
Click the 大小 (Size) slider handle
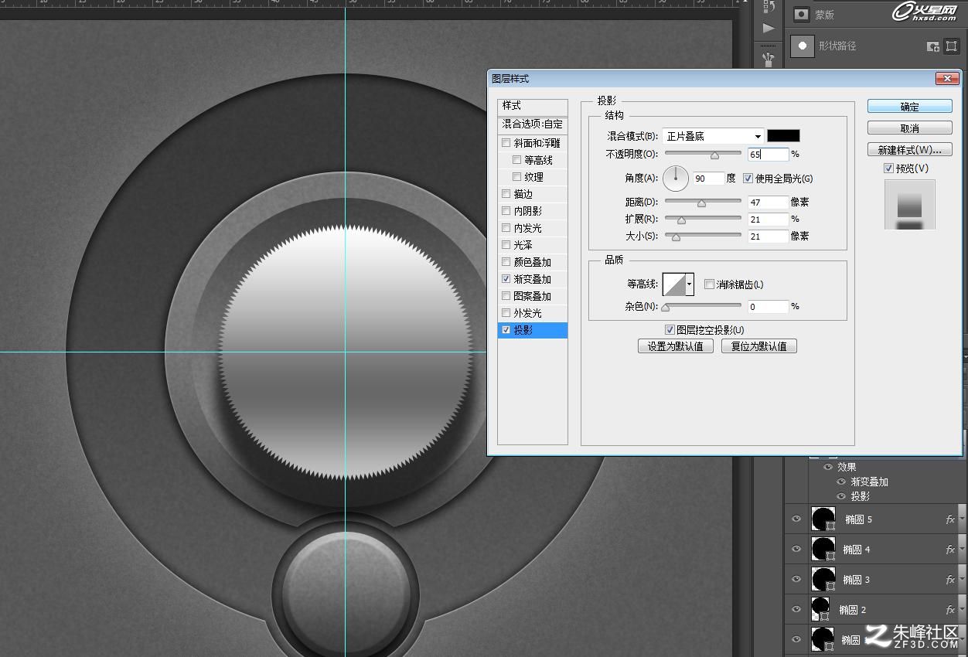click(x=676, y=237)
